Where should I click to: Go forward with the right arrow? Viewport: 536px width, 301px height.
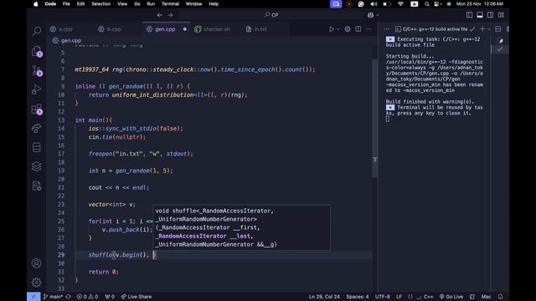(170, 15)
